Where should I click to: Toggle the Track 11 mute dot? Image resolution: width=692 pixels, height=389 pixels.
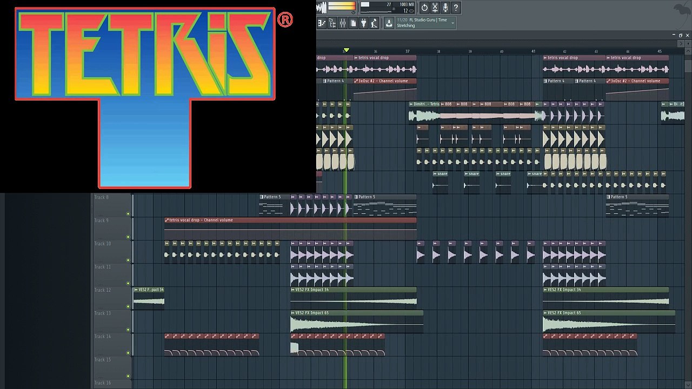coord(128,284)
